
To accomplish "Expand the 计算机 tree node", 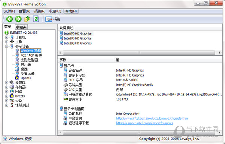I will point(7,37).
